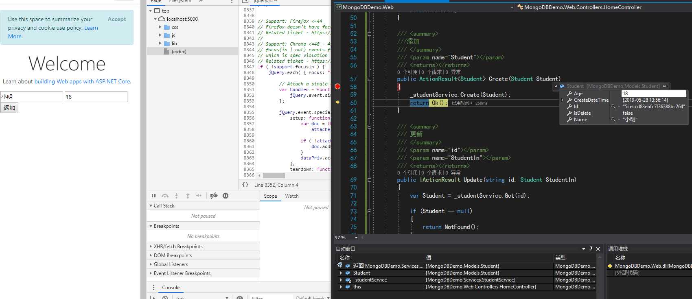Screen dimensions: 692x299
Task: Collapse the if block fold at line 73
Action: tap(369, 211)
